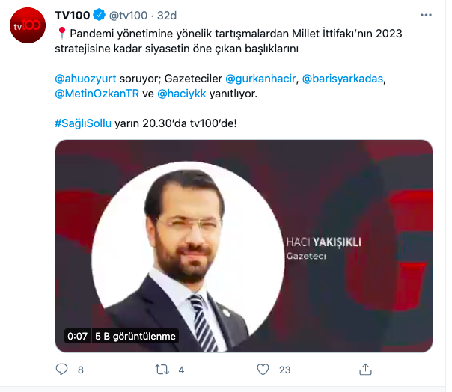Open the three-dot more options menu
This screenshot has height=392, width=452.
426,15
